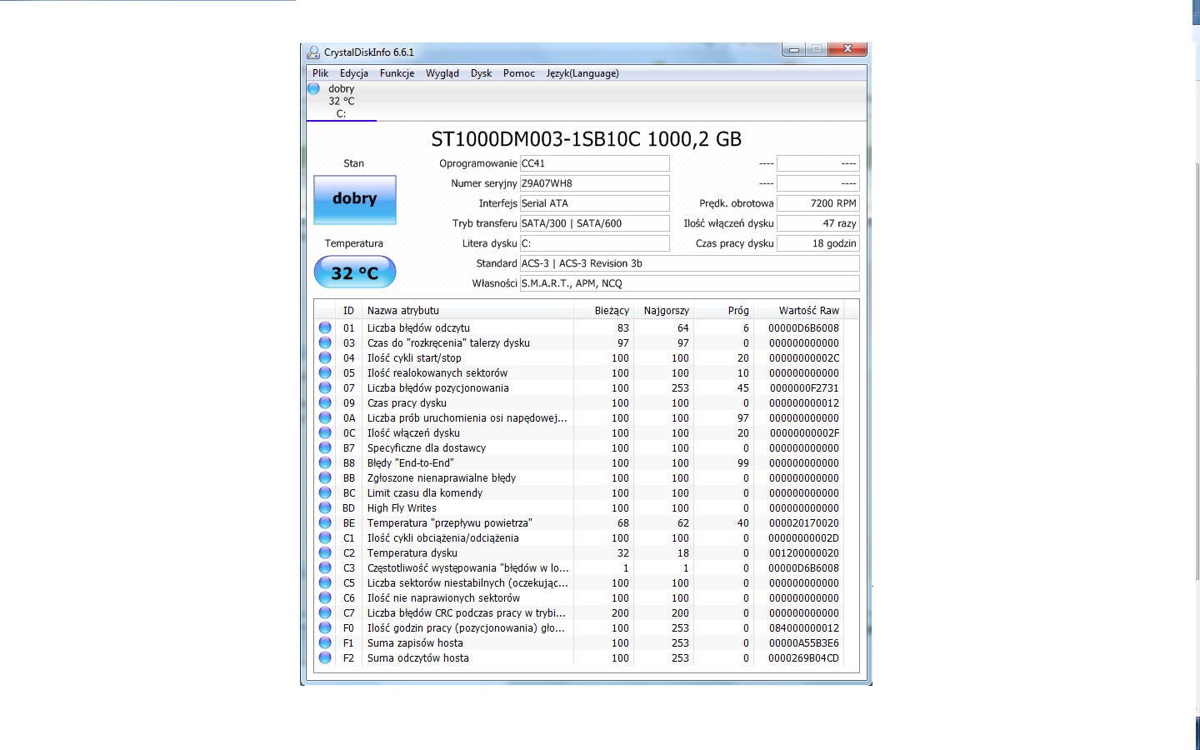Image resolution: width=1200 pixels, height=750 pixels.
Task: Click the CrystalDiskInfo title bar app icon
Action: tap(313, 52)
